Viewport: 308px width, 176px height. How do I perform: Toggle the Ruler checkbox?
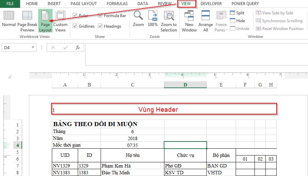[75, 16]
